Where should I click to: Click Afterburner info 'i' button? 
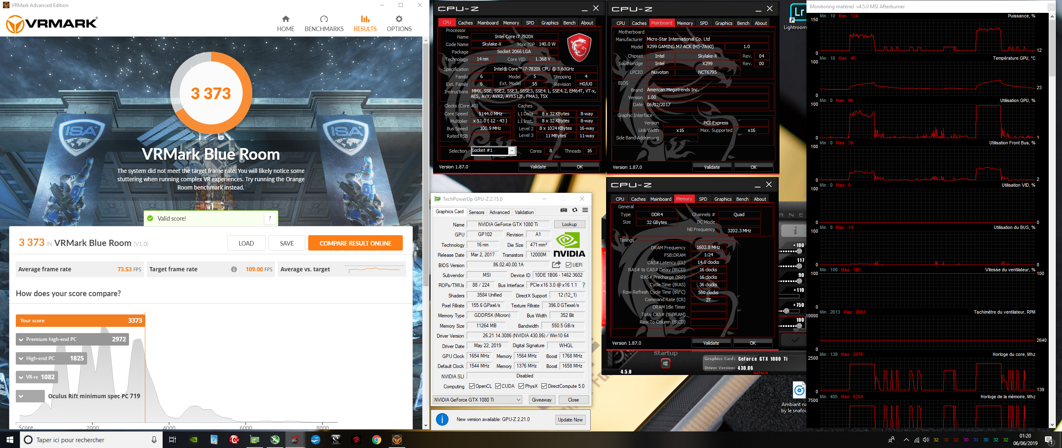(795, 230)
